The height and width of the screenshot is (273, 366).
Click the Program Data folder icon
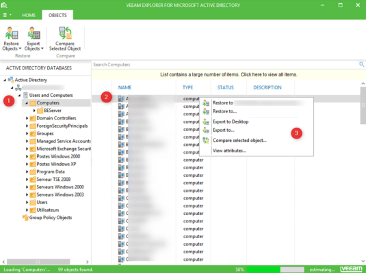coord(33,172)
